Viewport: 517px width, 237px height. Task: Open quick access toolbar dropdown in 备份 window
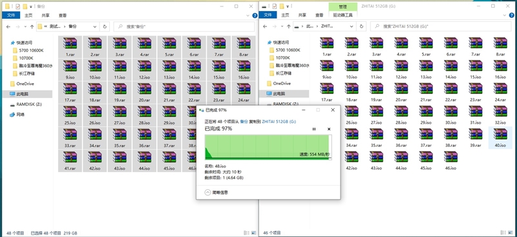tap(31, 6)
